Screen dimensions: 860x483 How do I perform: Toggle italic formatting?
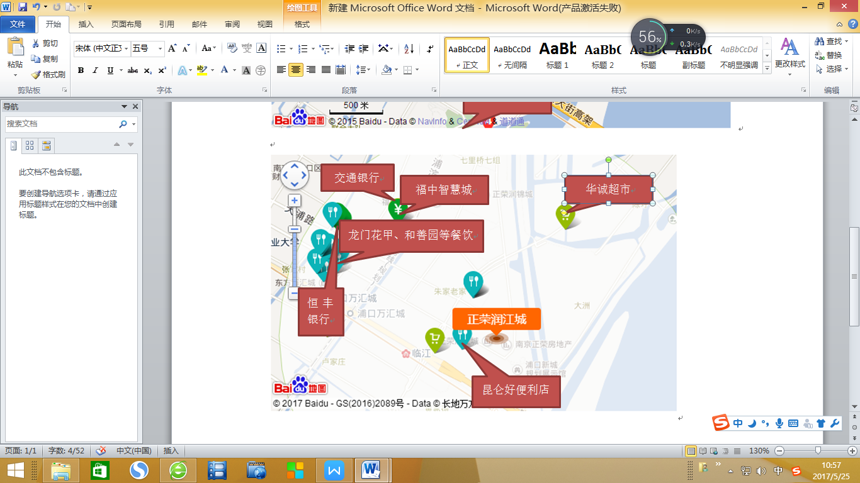point(96,70)
